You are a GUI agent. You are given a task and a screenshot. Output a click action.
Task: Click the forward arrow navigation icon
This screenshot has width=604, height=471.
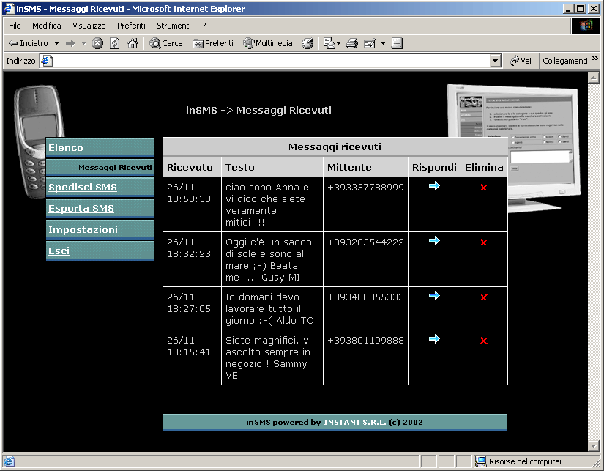70,43
